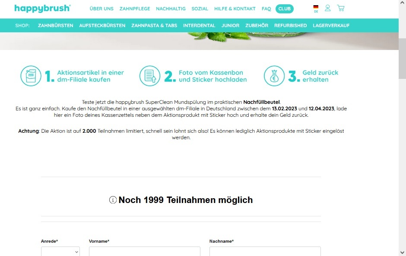Browse the ZAHNBÜRSTEN shop category
The width and height of the screenshot is (406, 256).
[55, 25]
